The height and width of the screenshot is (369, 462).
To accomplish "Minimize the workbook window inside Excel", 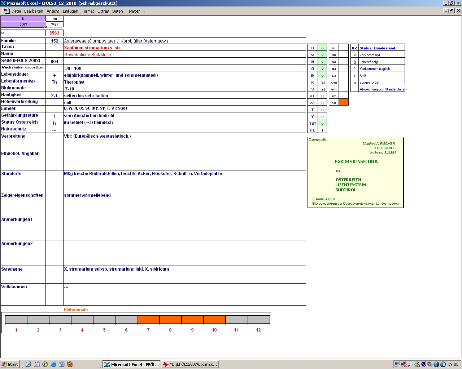I will [446, 11].
